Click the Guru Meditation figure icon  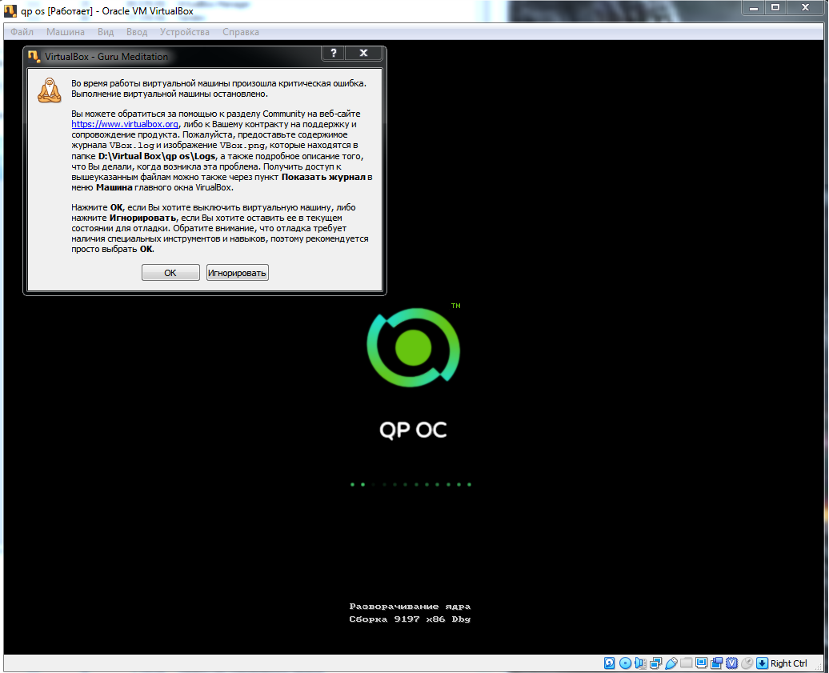click(49, 90)
